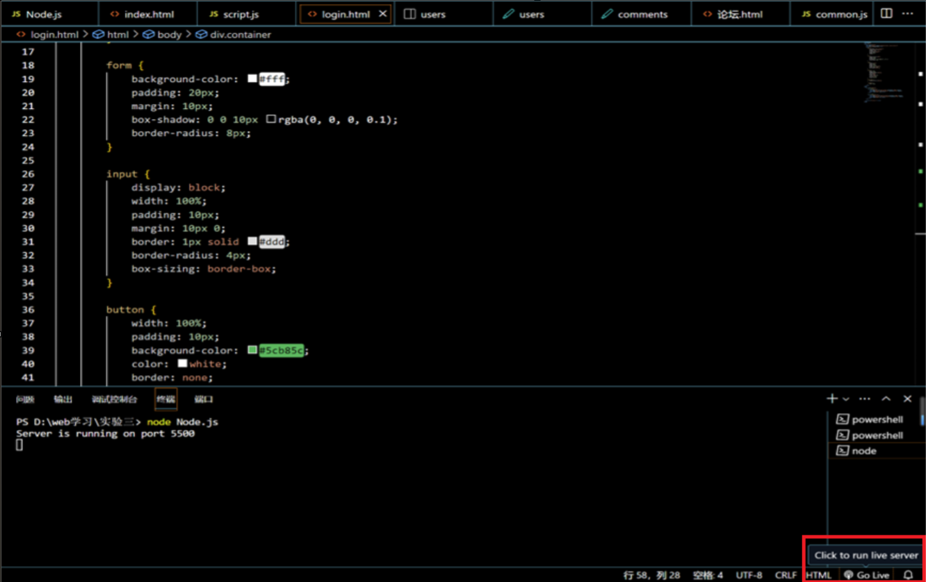Maximize the terminal panel with up chevron
The height and width of the screenshot is (582, 926).
pyautogui.click(x=886, y=399)
